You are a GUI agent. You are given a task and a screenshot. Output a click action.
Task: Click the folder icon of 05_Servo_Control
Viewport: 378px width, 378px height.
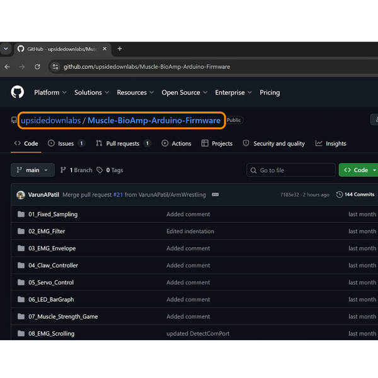(21, 282)
